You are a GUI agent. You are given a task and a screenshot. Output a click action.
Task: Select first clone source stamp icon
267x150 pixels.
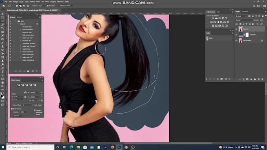pyautogui.click(x=19, y=85)
